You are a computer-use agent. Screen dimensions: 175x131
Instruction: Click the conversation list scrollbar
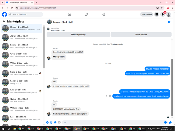(x=44, y=47)
